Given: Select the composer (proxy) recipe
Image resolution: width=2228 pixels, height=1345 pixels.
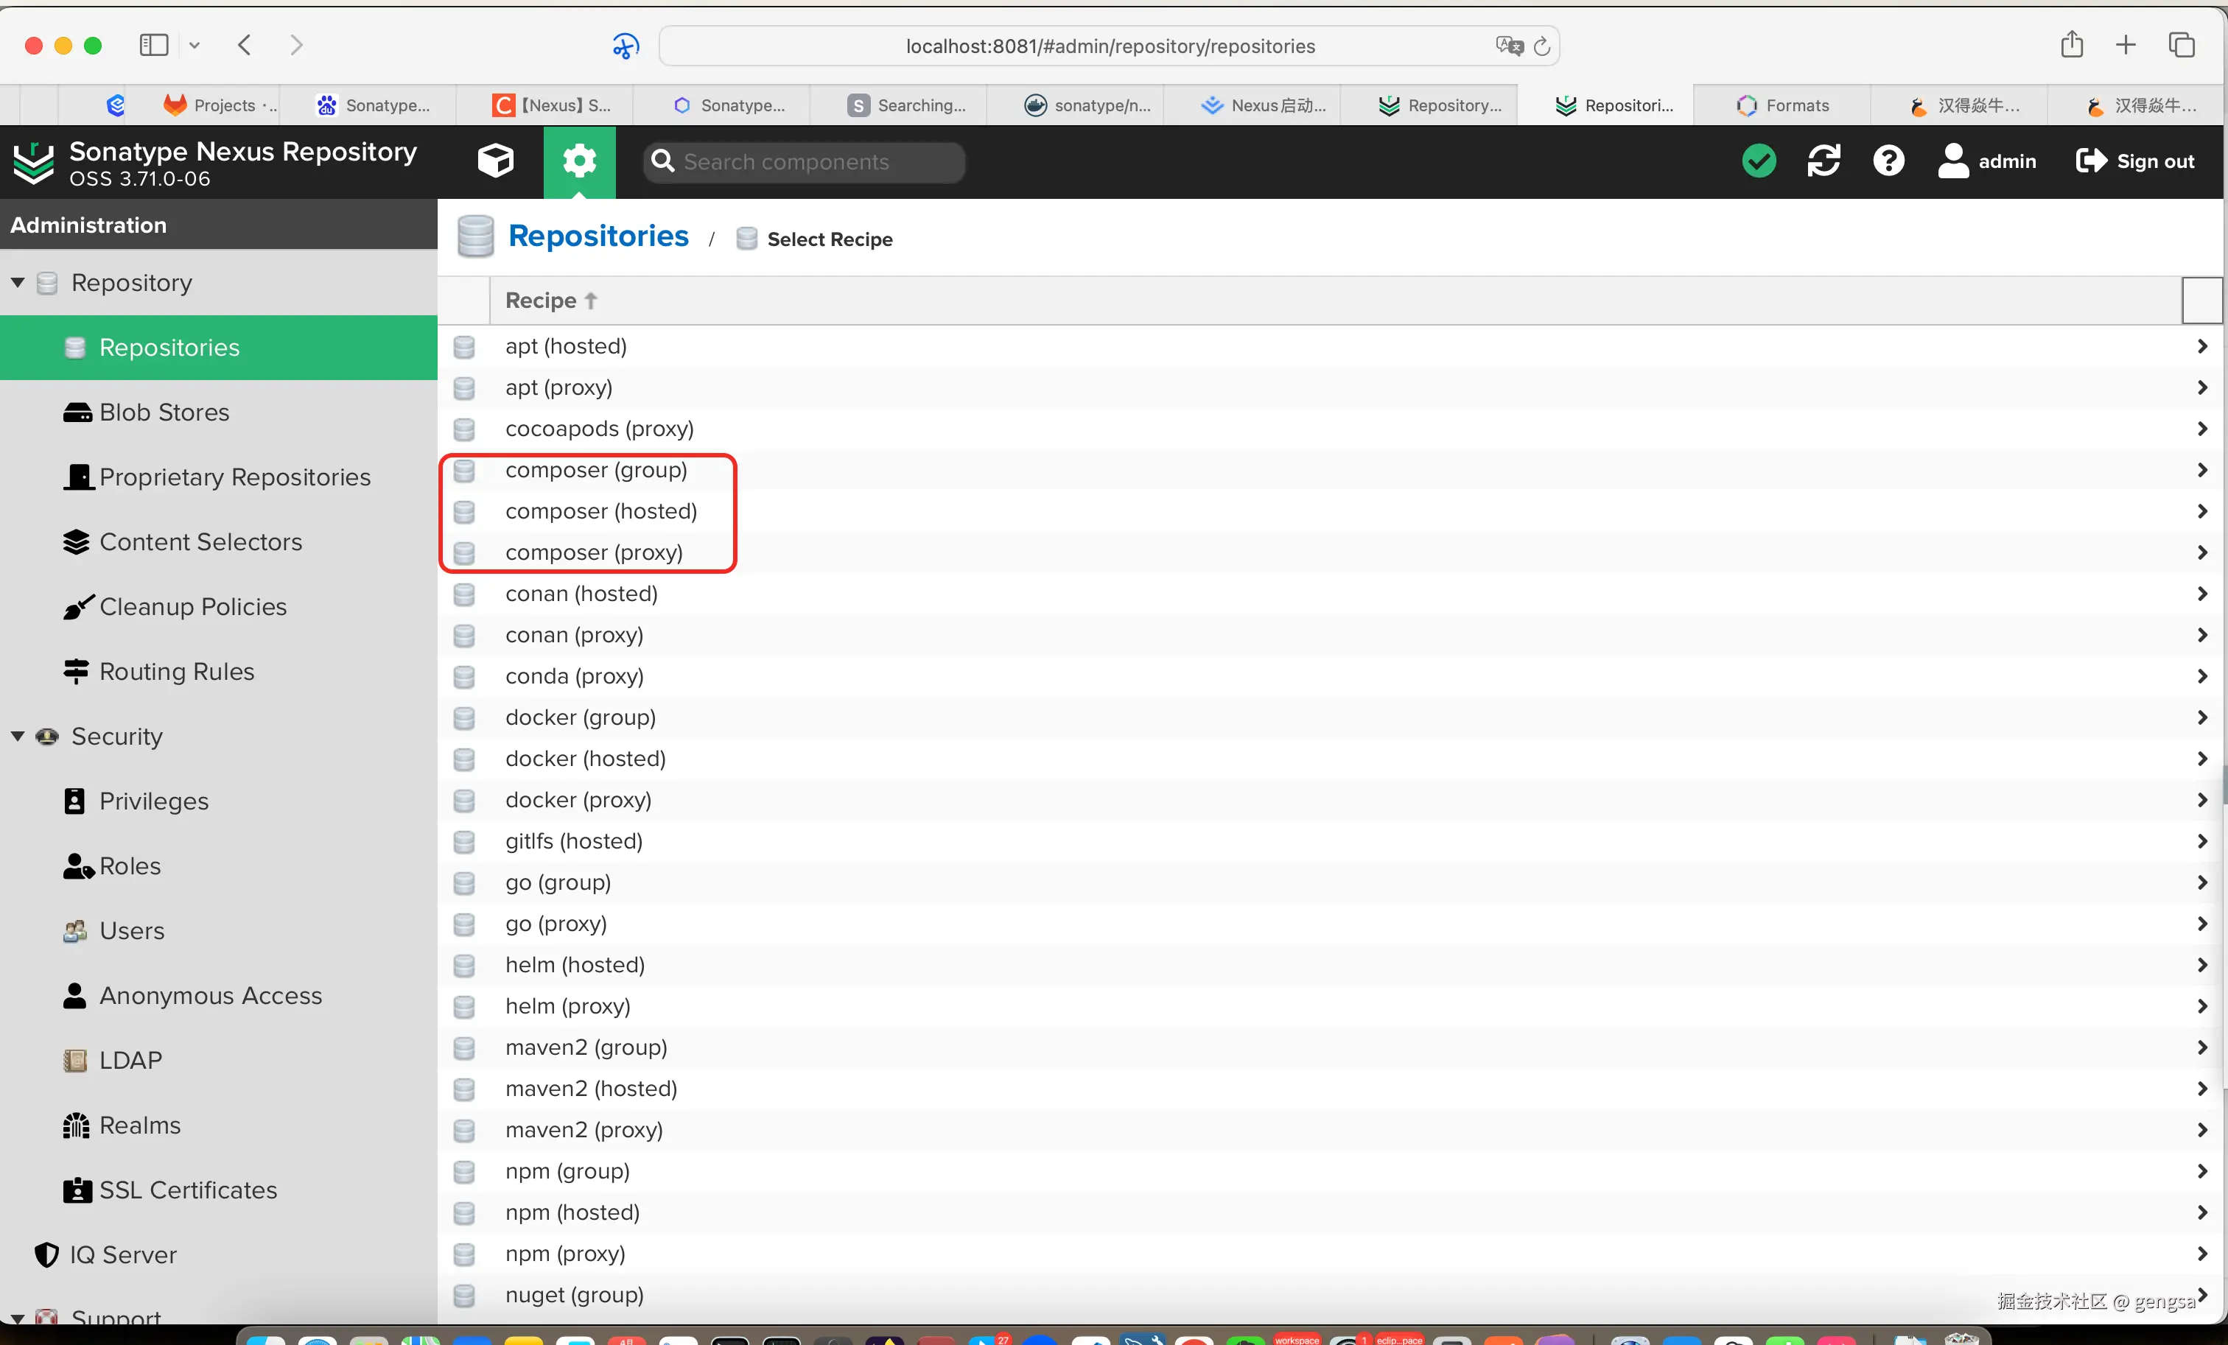Looking at the screenshot, I should tap(1330, 552).
